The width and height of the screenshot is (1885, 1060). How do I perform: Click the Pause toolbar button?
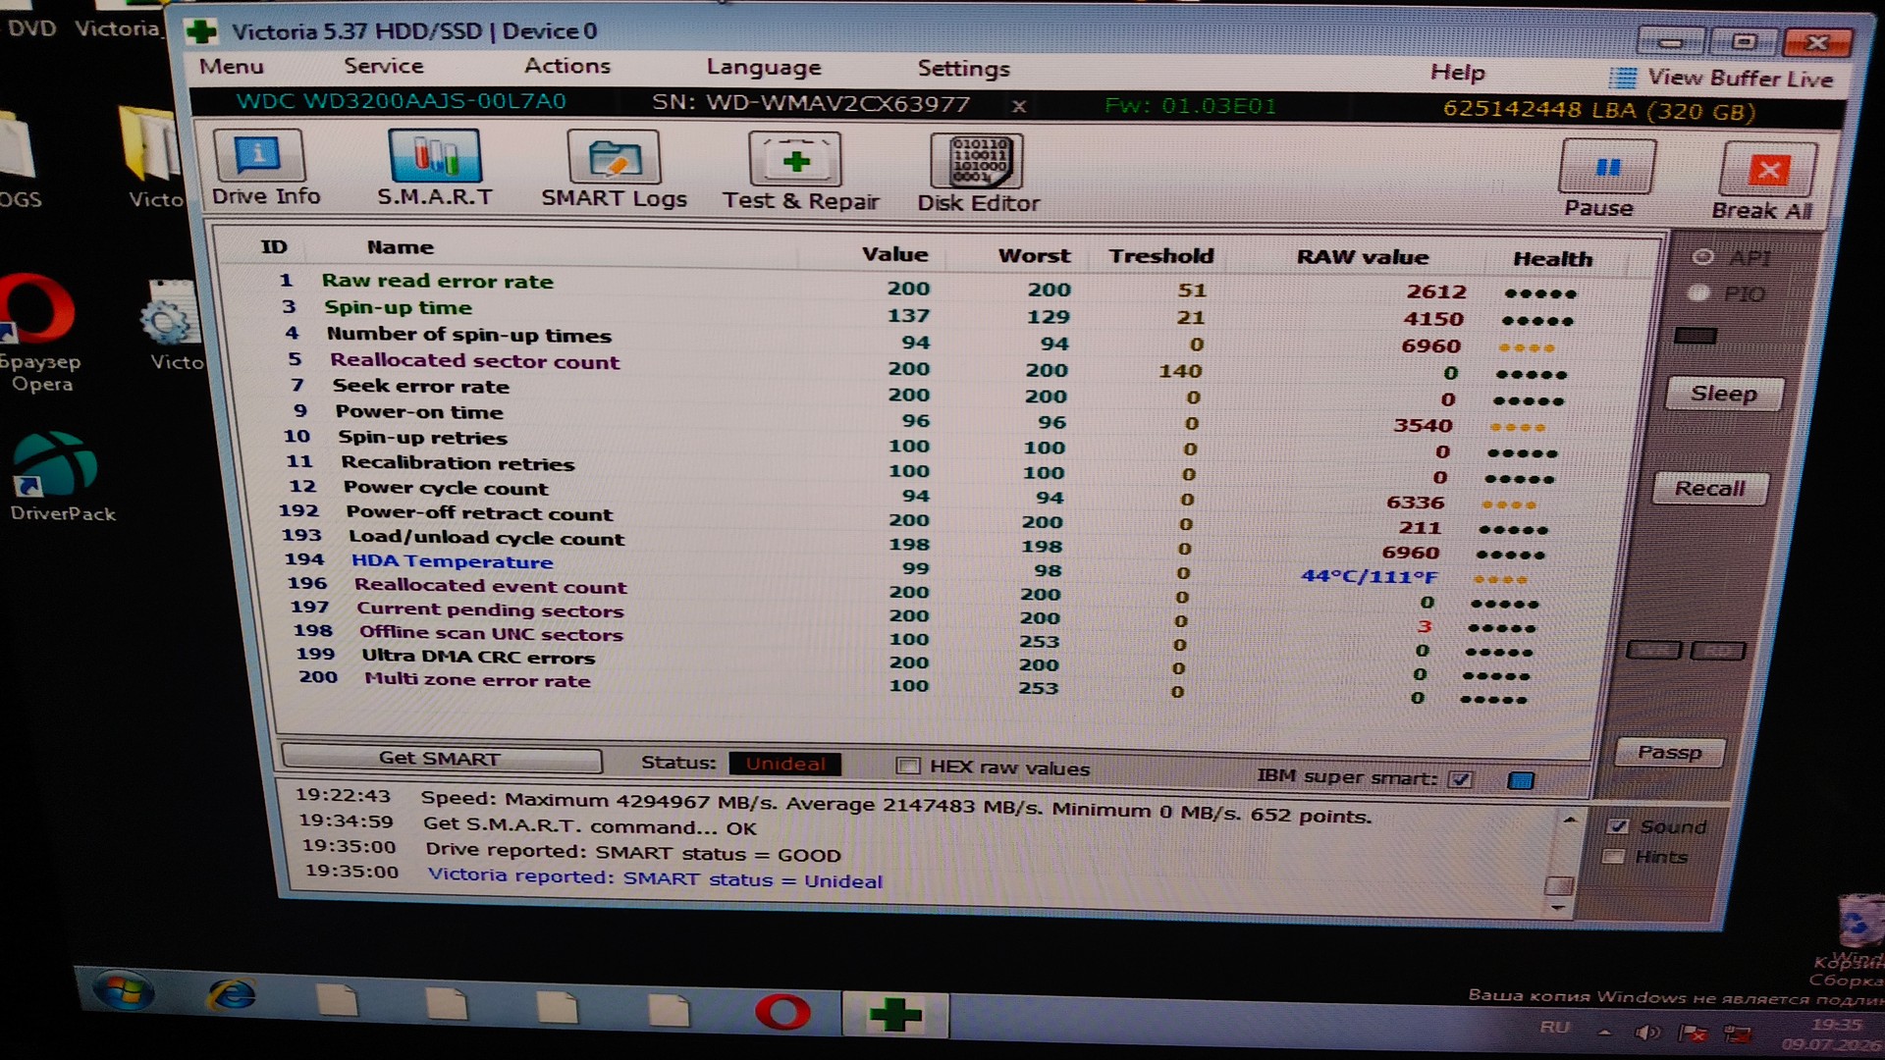pyautogui.click(x=1605, y=180)
